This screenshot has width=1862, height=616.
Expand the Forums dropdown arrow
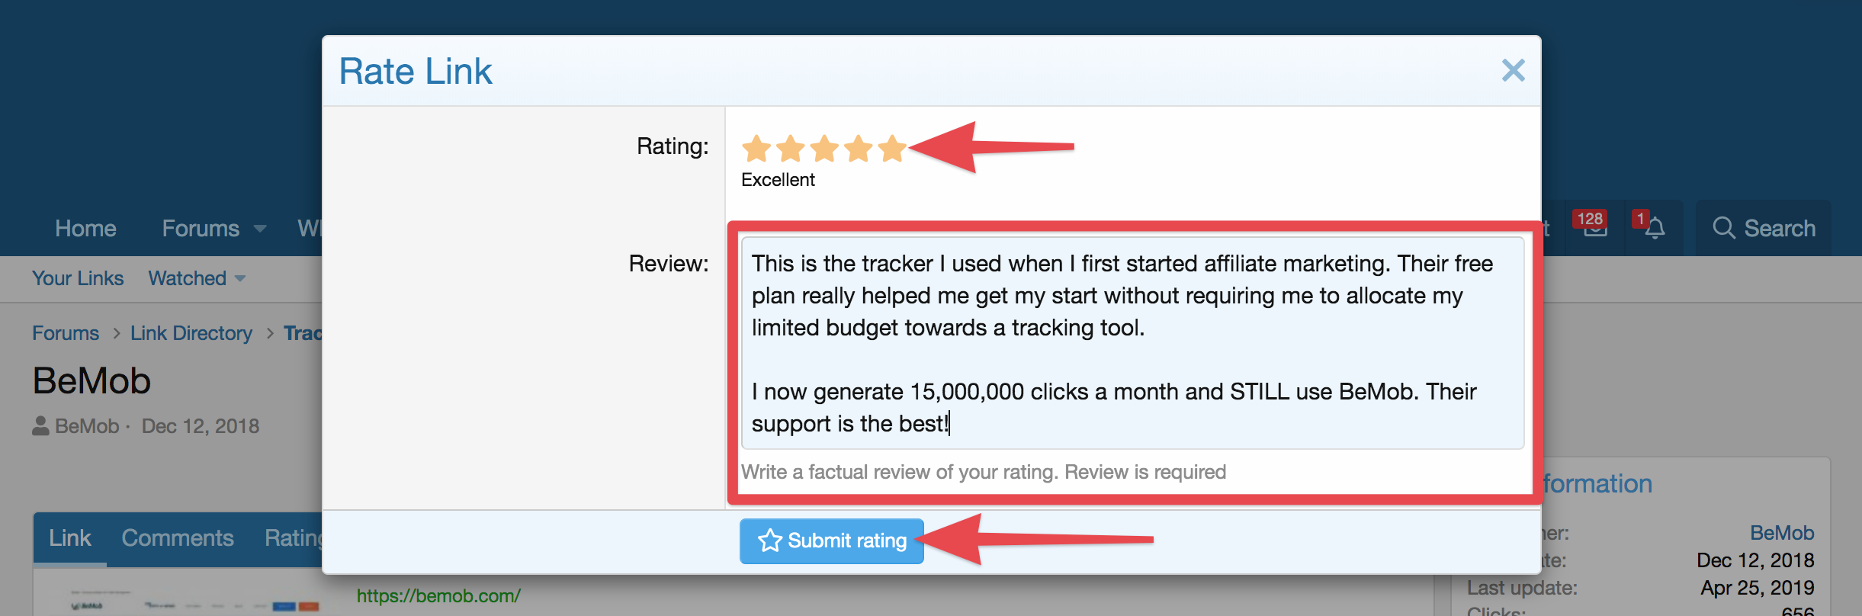tap(260, 229)
